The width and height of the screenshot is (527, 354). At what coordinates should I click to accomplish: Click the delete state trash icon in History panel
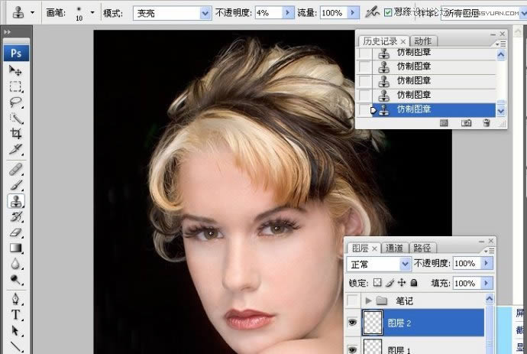click(x=486, y=123)
